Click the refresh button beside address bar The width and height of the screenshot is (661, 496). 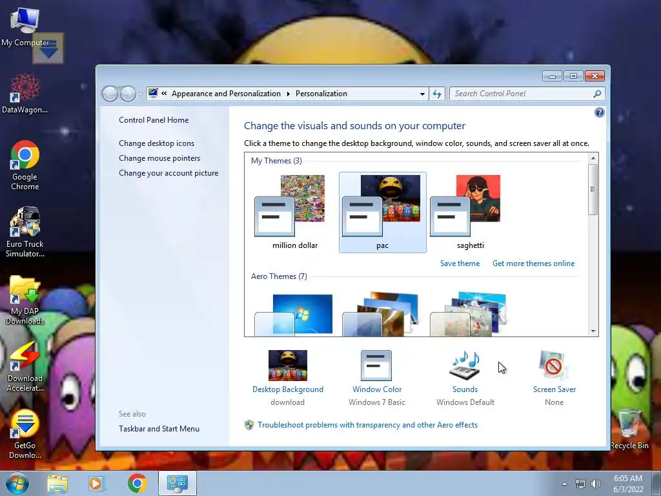coord(437,94)
